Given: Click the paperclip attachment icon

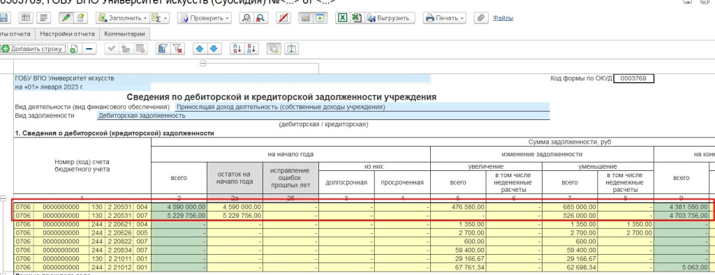Looking at the screenshot, I should pyautogui.click(x=480, y=17).
